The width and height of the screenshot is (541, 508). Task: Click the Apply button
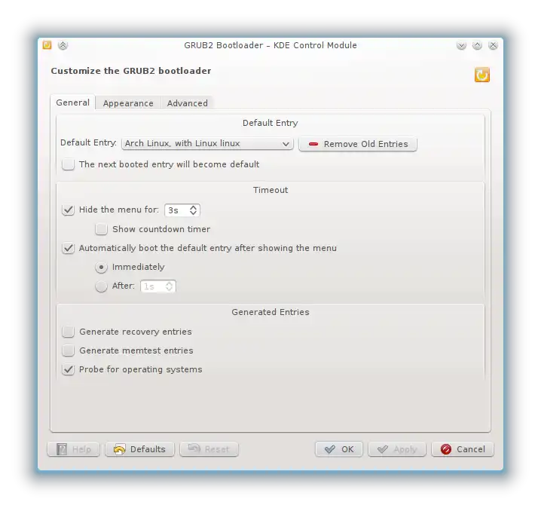point(397,449)
